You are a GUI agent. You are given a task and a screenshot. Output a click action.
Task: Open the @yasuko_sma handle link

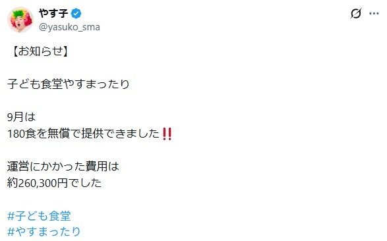[69, 27]
